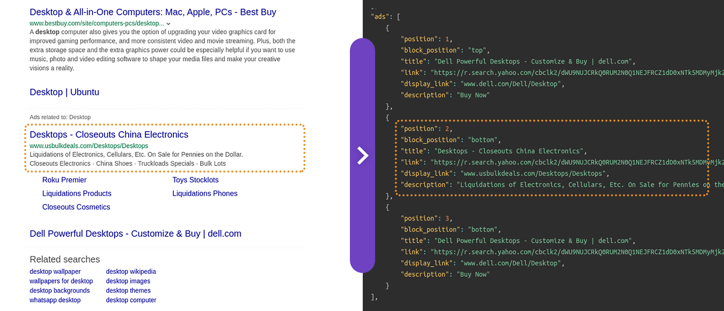Click the "whatsapp desktop" related search
This screenshot has width=724, height=311.
coord(55,300)
